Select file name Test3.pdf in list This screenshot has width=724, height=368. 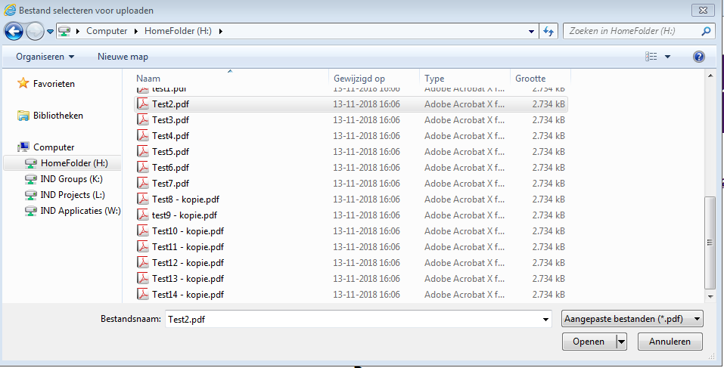point(170,120)
